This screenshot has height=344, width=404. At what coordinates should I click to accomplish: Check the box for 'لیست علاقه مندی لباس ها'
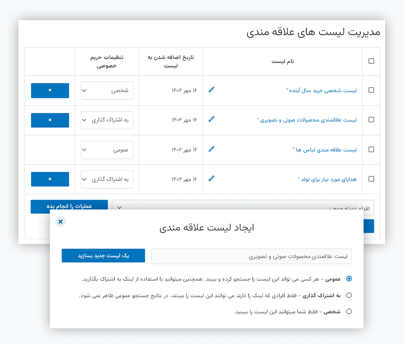[371, 149]
